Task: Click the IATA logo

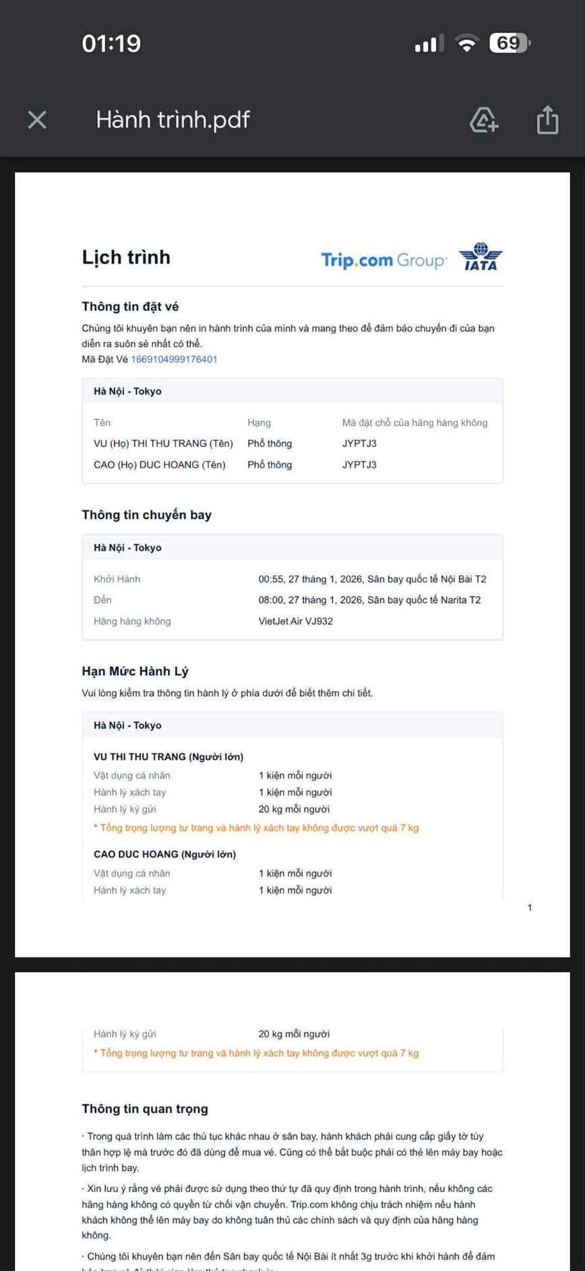Action: point(481,257)
